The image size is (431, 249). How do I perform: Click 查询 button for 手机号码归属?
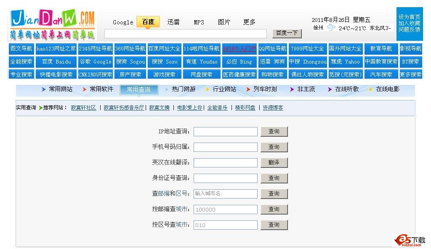[274, 147]
